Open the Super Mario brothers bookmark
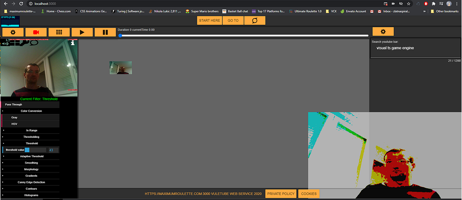 tap(202, 11)
